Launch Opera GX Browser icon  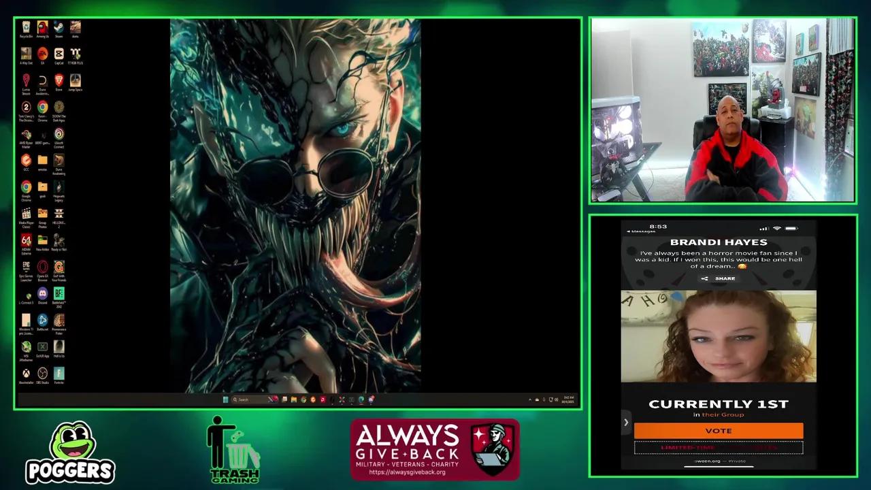tap(42, 269)
